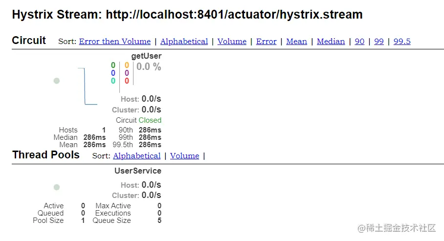Click getUser Host rate 0.0/s

[151, 99]
